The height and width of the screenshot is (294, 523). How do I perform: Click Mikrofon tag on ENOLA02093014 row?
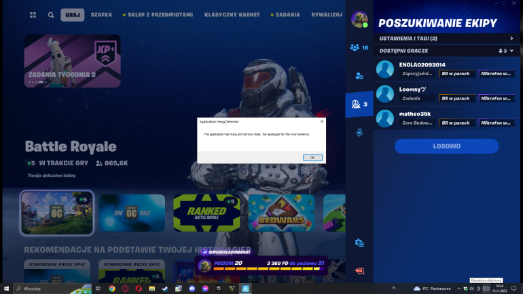click(497, 74)
